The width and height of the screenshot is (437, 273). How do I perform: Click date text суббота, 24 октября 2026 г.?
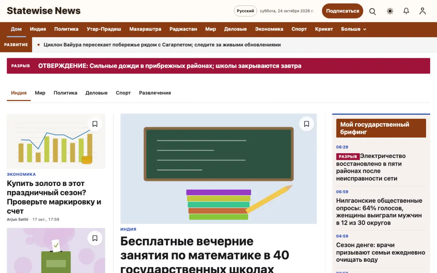coord(287,11)
